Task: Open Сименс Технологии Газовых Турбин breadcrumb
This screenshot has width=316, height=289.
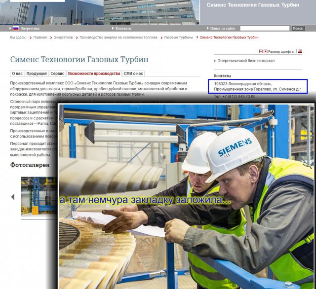Action: (229, 37)
